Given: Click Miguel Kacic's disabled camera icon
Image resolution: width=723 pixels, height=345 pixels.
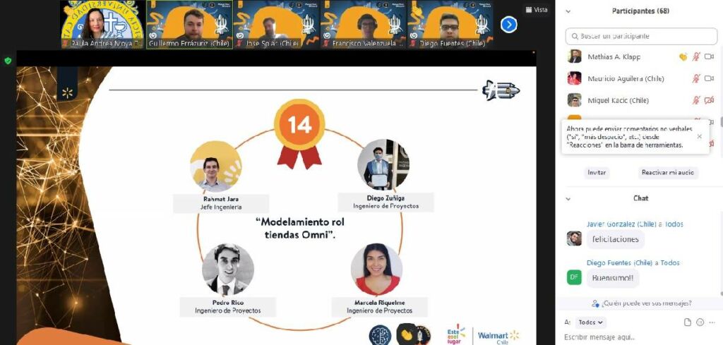Looking at the screenshot, I should pyautogui.click(x=709, y=100).
